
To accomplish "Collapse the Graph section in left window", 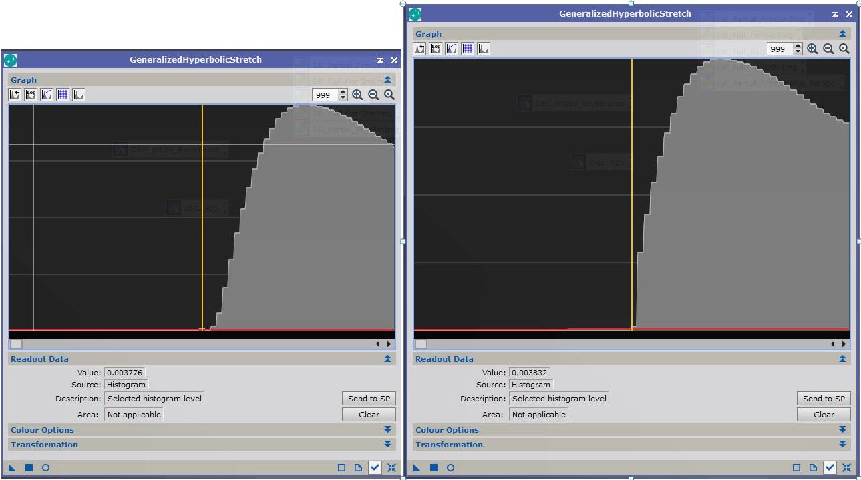I will click(387, 80).
